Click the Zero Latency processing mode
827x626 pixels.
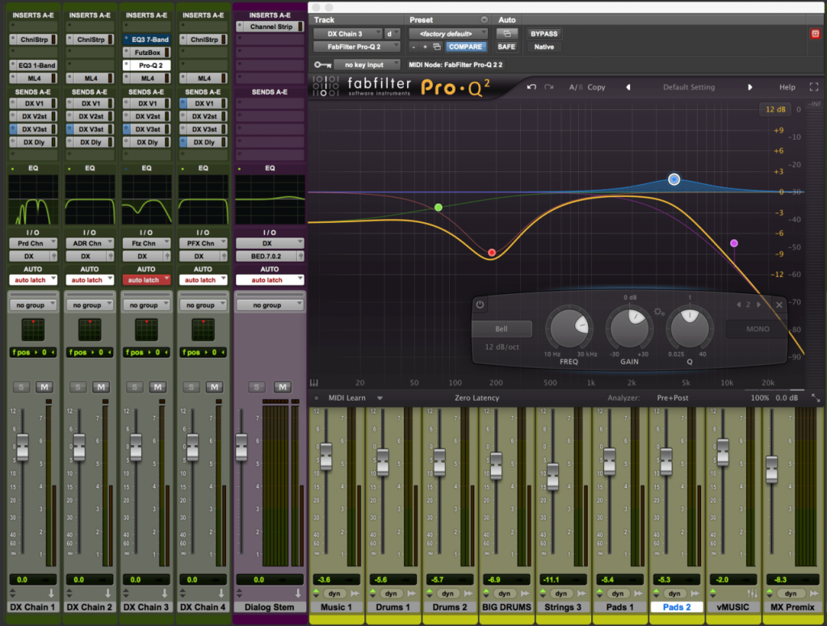pos(476,398)
